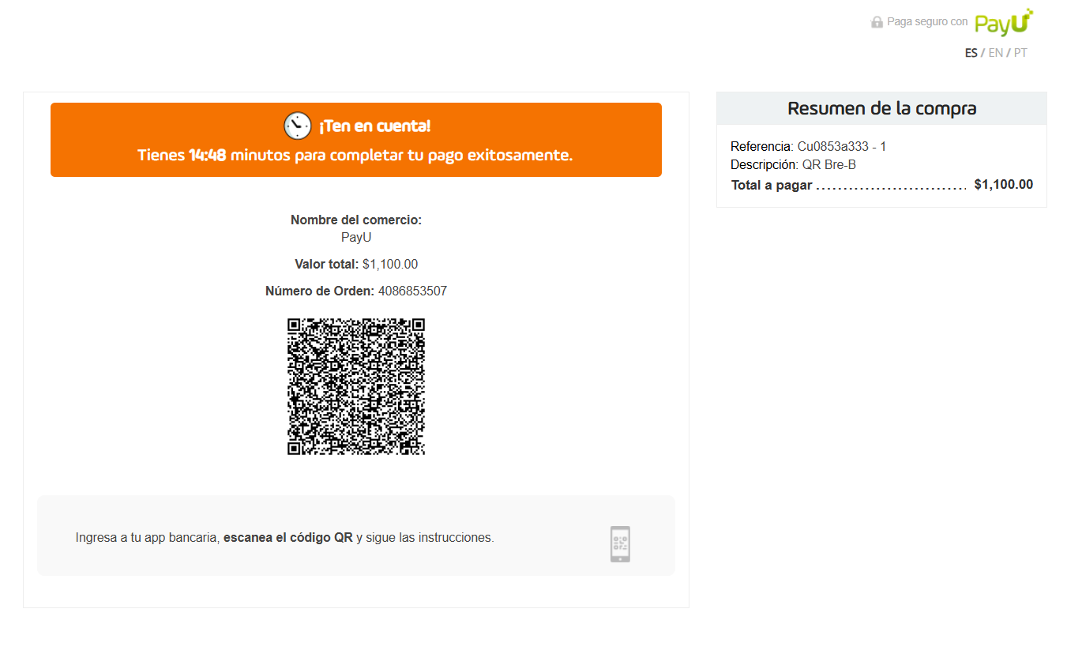Click the 'QR Bre-B' description text
This screenshot has height=669, width=1067.
[x=828, y=165]
